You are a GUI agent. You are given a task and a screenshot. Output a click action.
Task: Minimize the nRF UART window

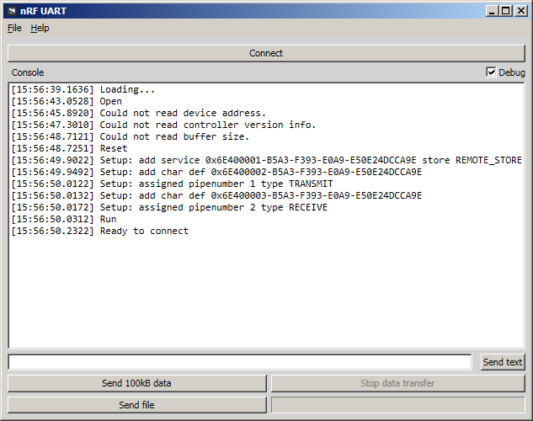[492, 11]
